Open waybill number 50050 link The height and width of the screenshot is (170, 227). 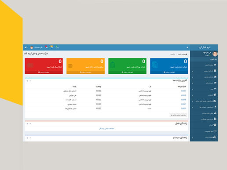[x=183, y=95]
